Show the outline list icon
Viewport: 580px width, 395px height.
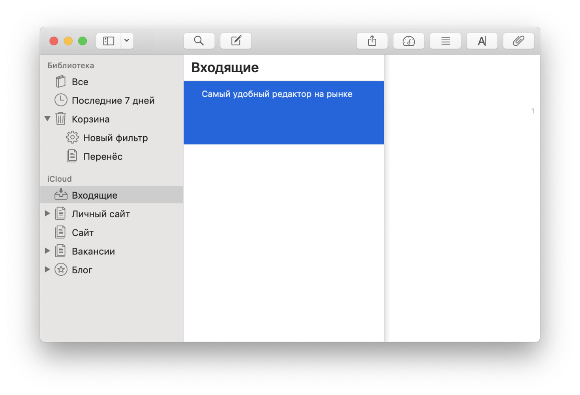pyautogui.click(x=445, y=41)
